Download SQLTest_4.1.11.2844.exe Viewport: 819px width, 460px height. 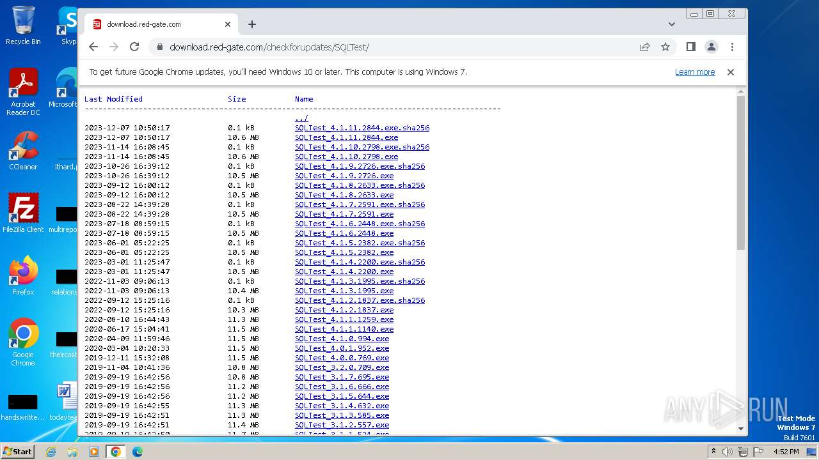346,137
